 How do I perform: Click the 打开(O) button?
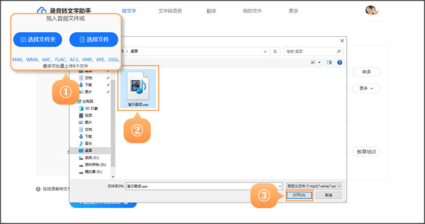(299, 195)
